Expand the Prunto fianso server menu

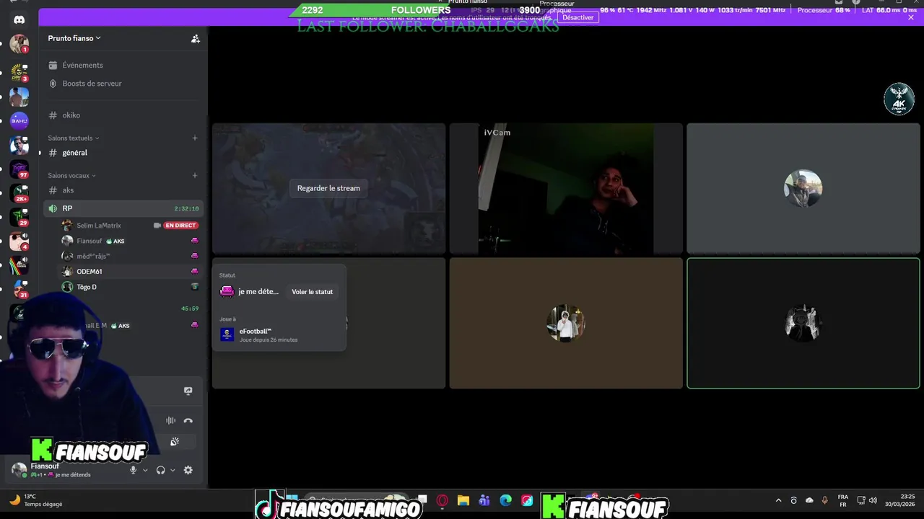tap(74, 38)
